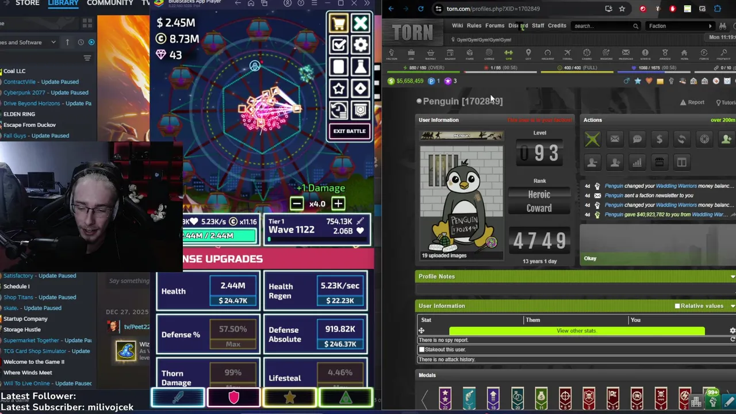The image size is (736, 414).
Task: Open the shopping cart icon in the game
Action: [338, 24]
